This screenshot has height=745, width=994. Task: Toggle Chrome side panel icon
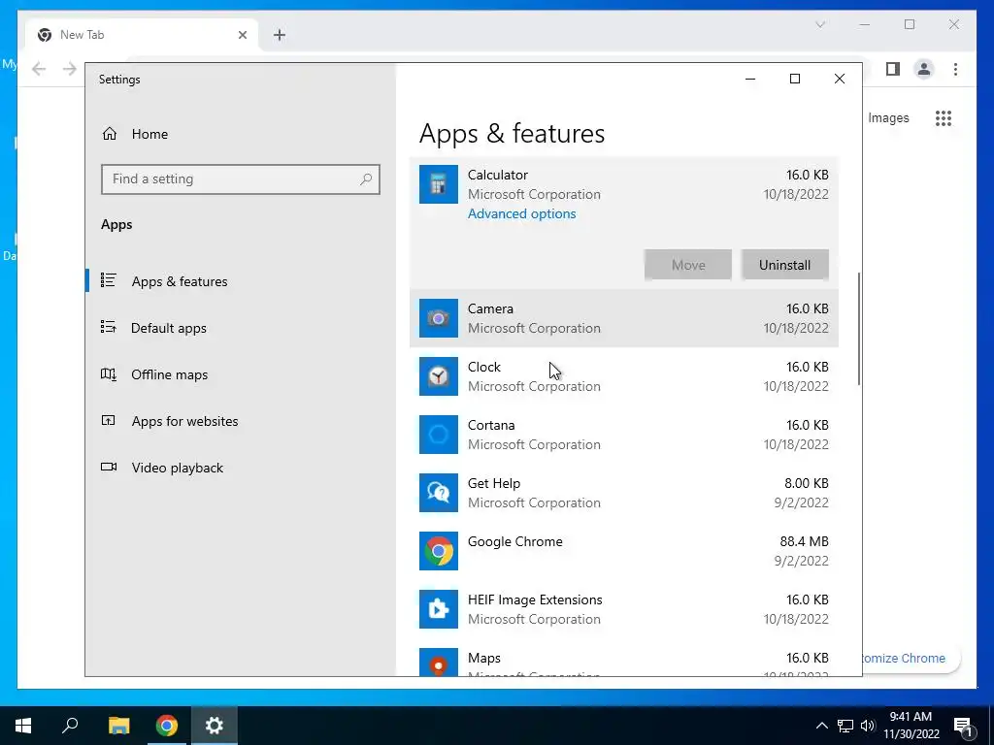[893, 69]
